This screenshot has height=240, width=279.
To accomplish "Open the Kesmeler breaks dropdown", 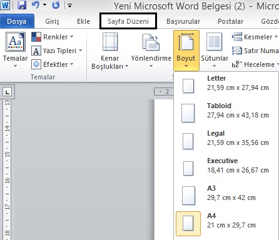I will pos(255,37).
